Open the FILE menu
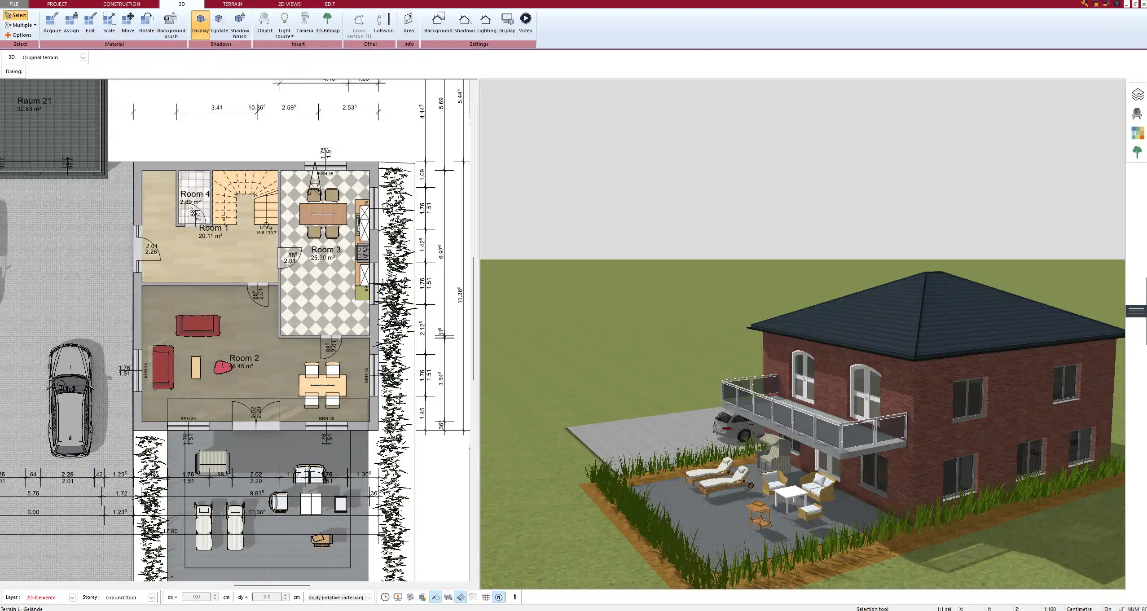The width and height of the screenshot is (1147, 611). click(13, 4)
